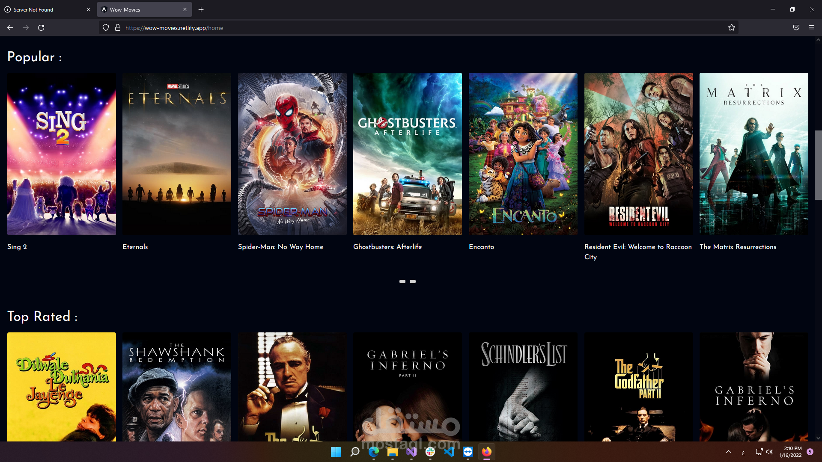Bookmark this page with star icon
This screenshot has height=462, width=822.
731,28
